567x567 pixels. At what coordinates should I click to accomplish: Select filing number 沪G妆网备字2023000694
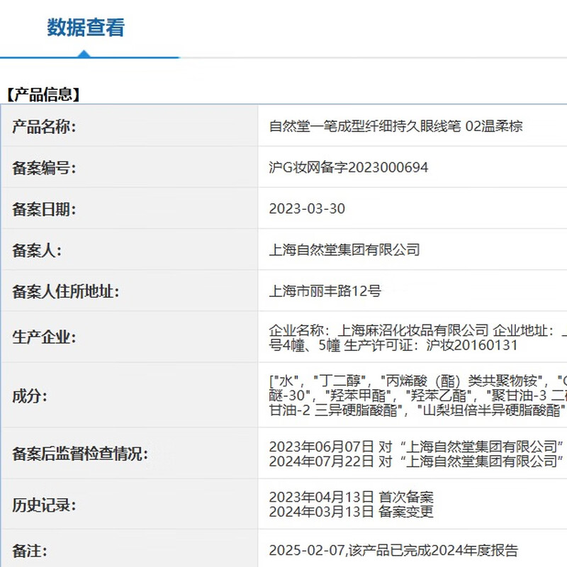349,168
